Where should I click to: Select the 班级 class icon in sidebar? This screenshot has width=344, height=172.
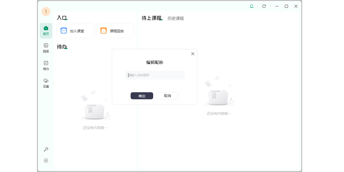(x=46, y=48)
